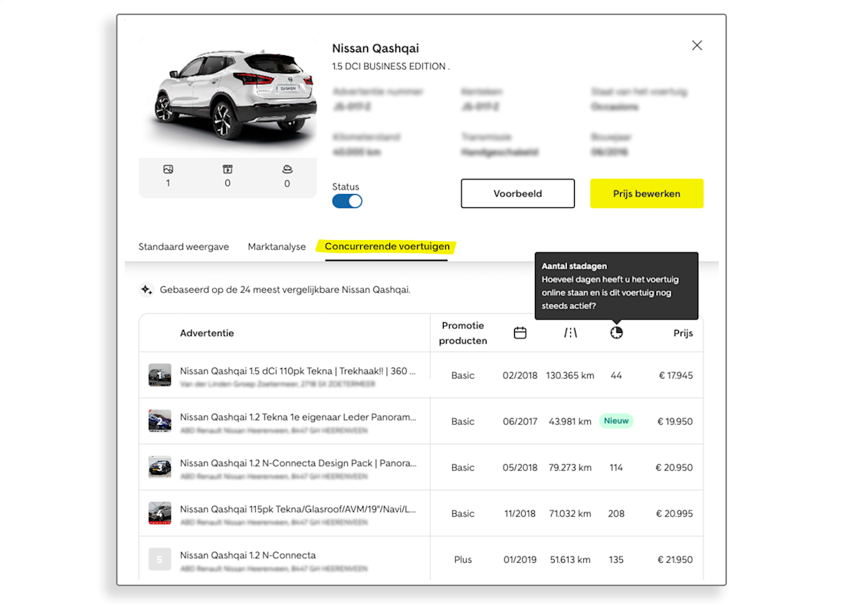Screen dimensions: 843x609
Task: Click the sparkle icon beside 'Gebaseerd op'
Action: (146, 290)
